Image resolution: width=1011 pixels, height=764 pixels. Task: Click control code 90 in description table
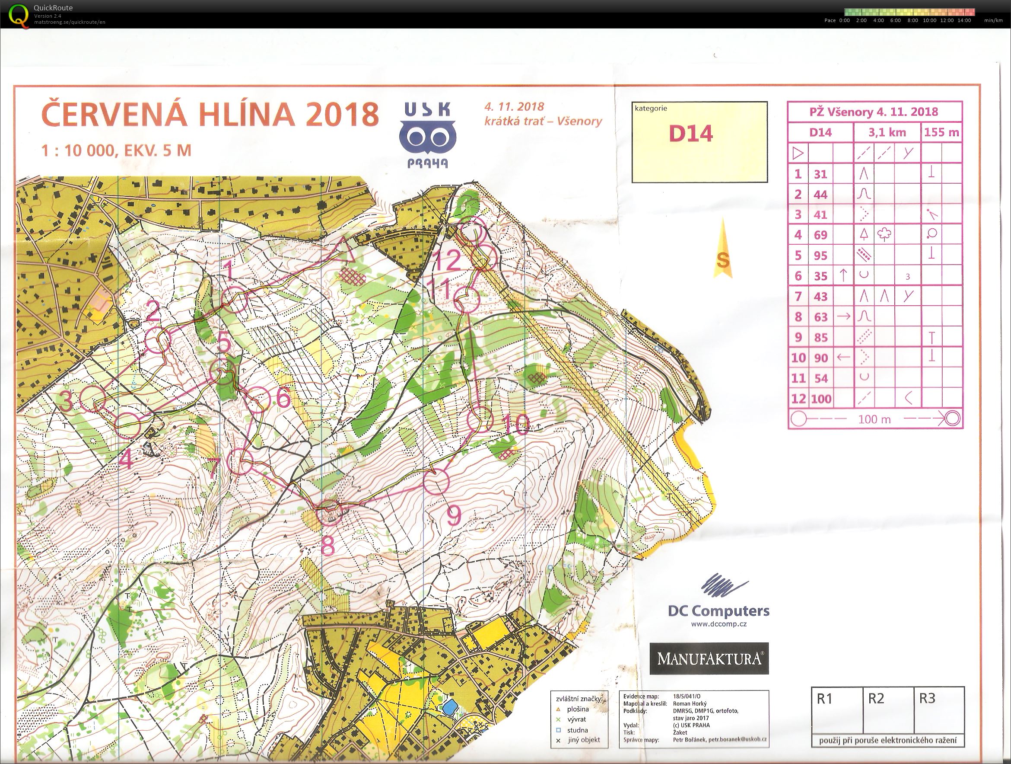[x=820, y=358]
